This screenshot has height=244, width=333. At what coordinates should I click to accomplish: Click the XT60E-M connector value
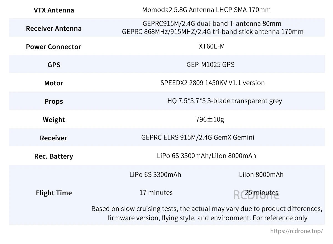pos(212,46)
